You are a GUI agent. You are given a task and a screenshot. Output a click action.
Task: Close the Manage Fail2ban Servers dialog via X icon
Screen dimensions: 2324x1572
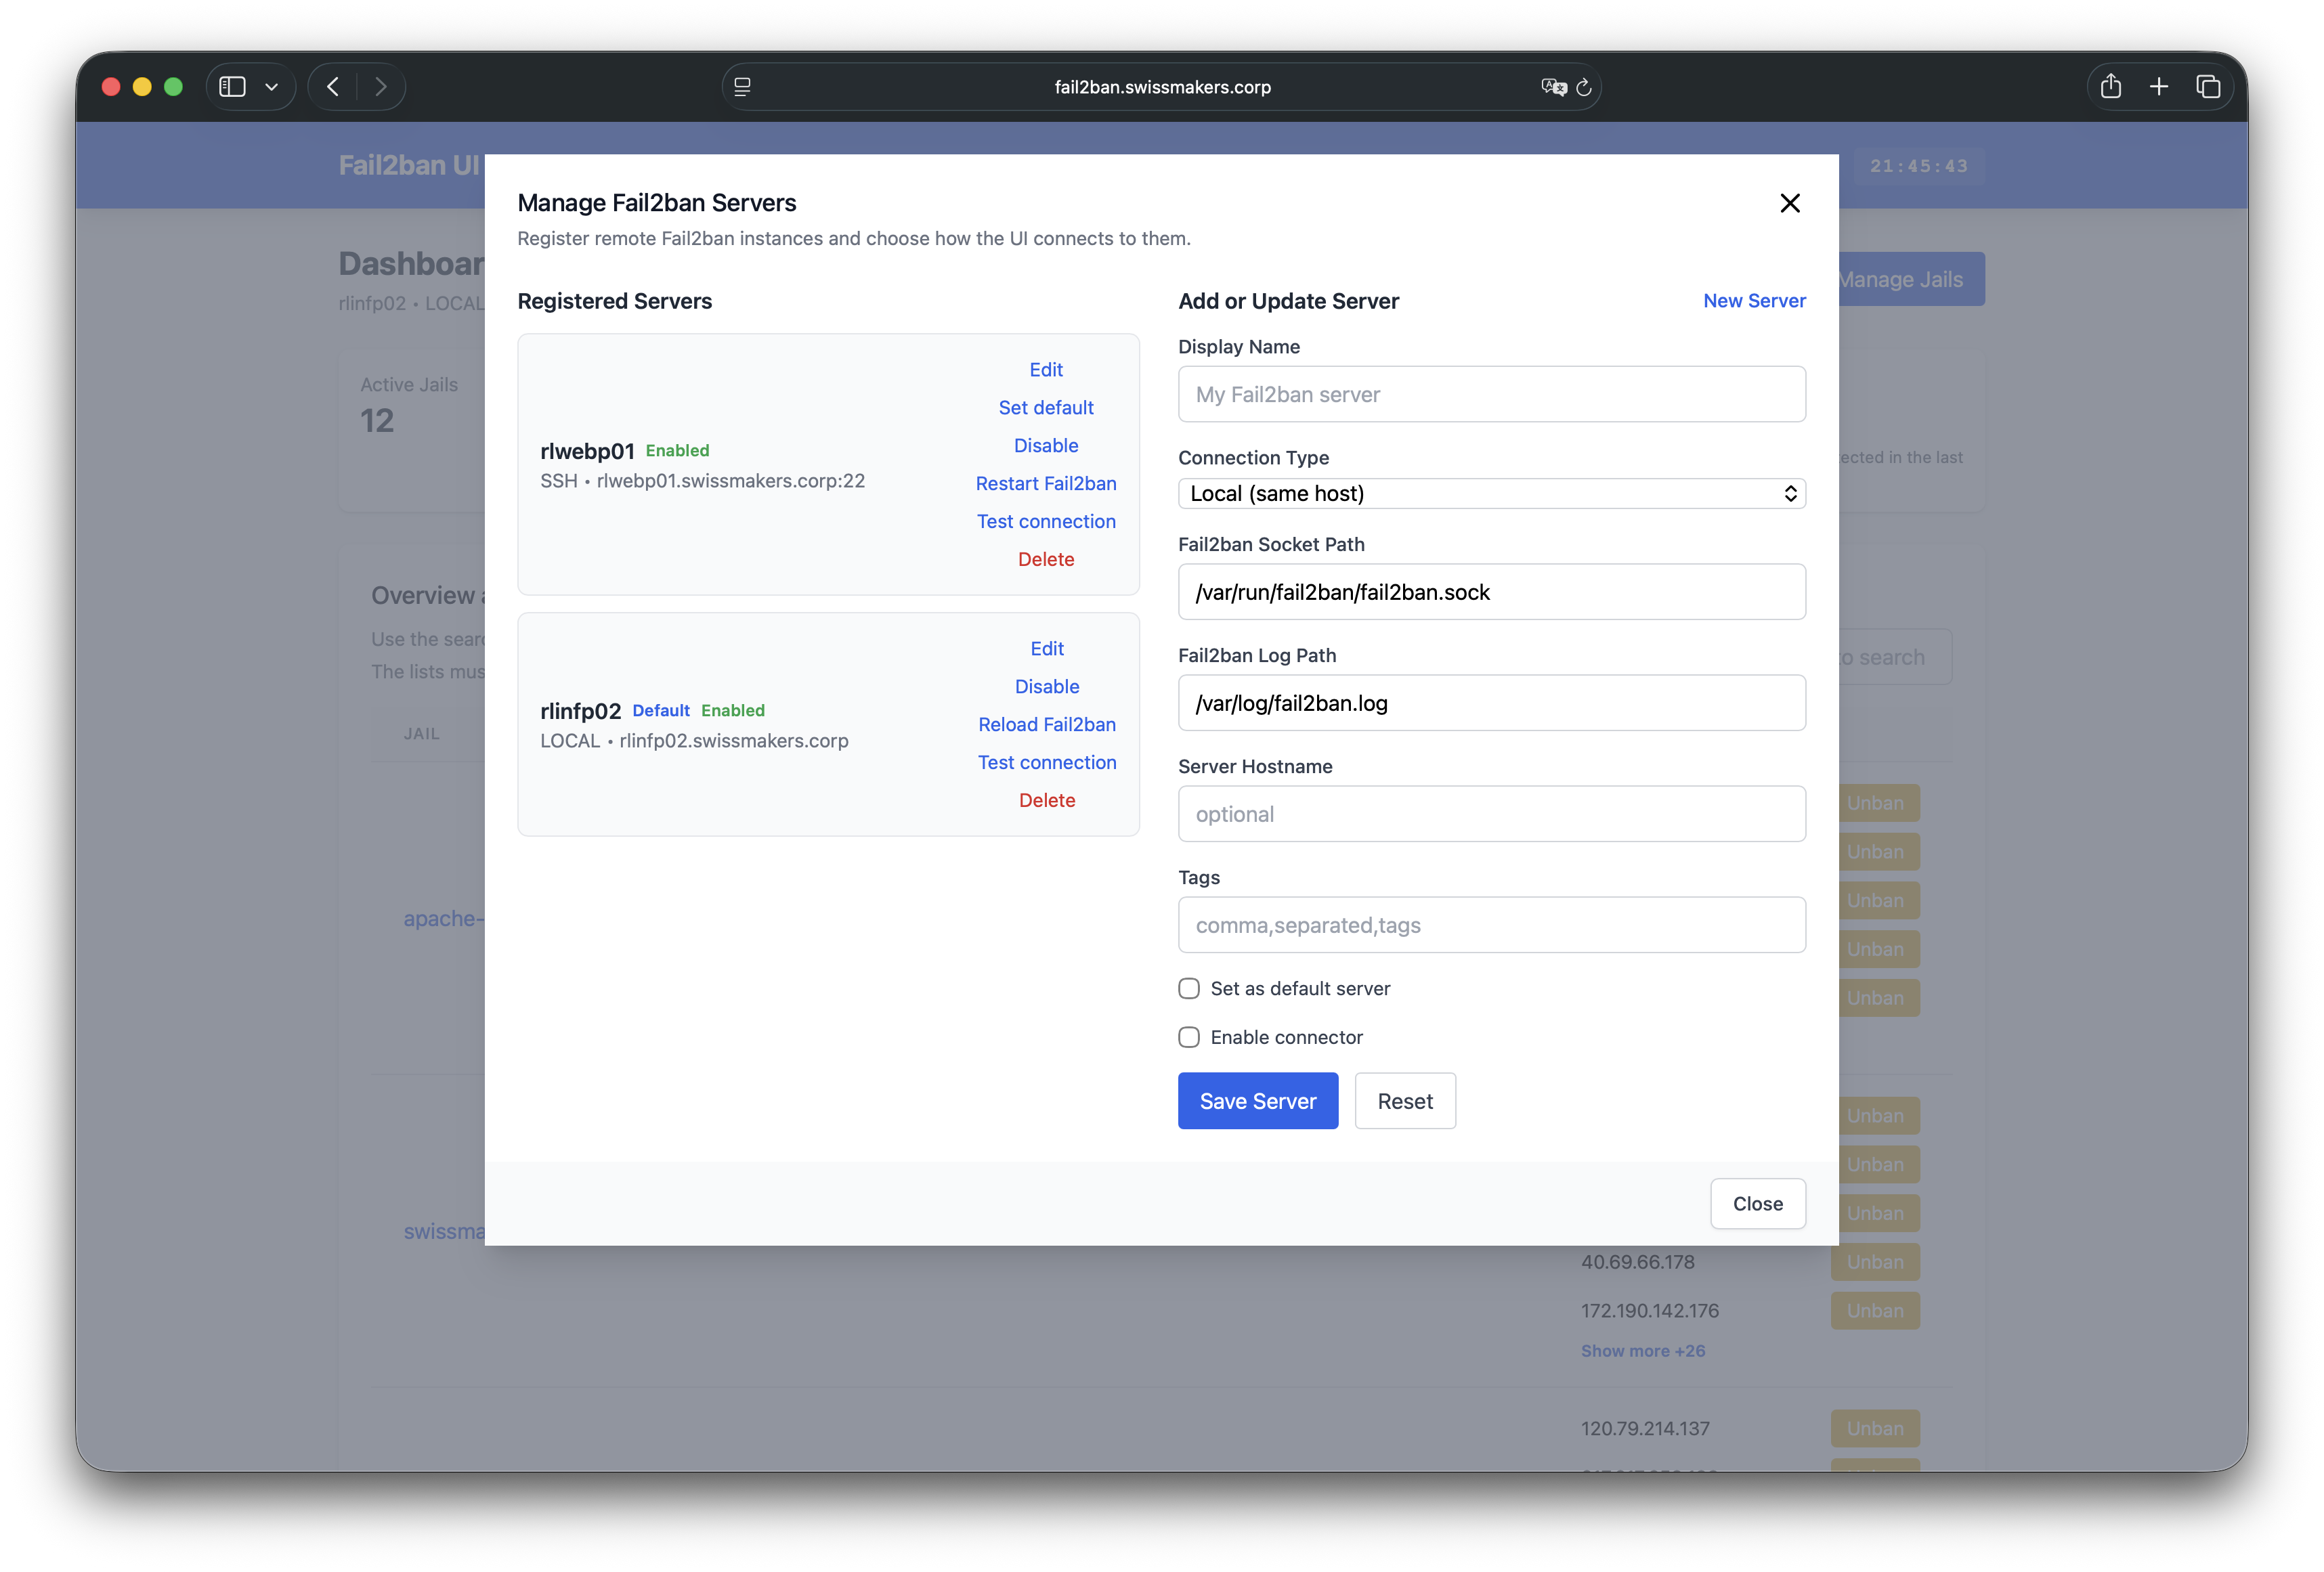click(1790, 203)
